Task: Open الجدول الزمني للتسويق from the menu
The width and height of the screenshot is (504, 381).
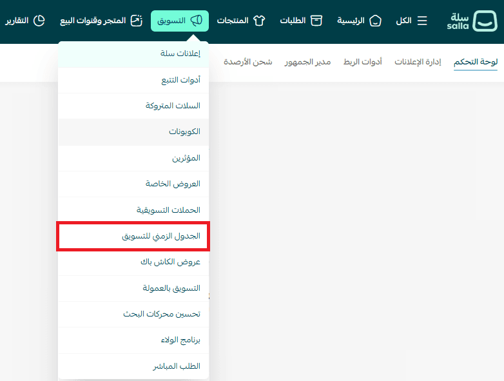Action: pyautogui.click(x=161, y=236)
